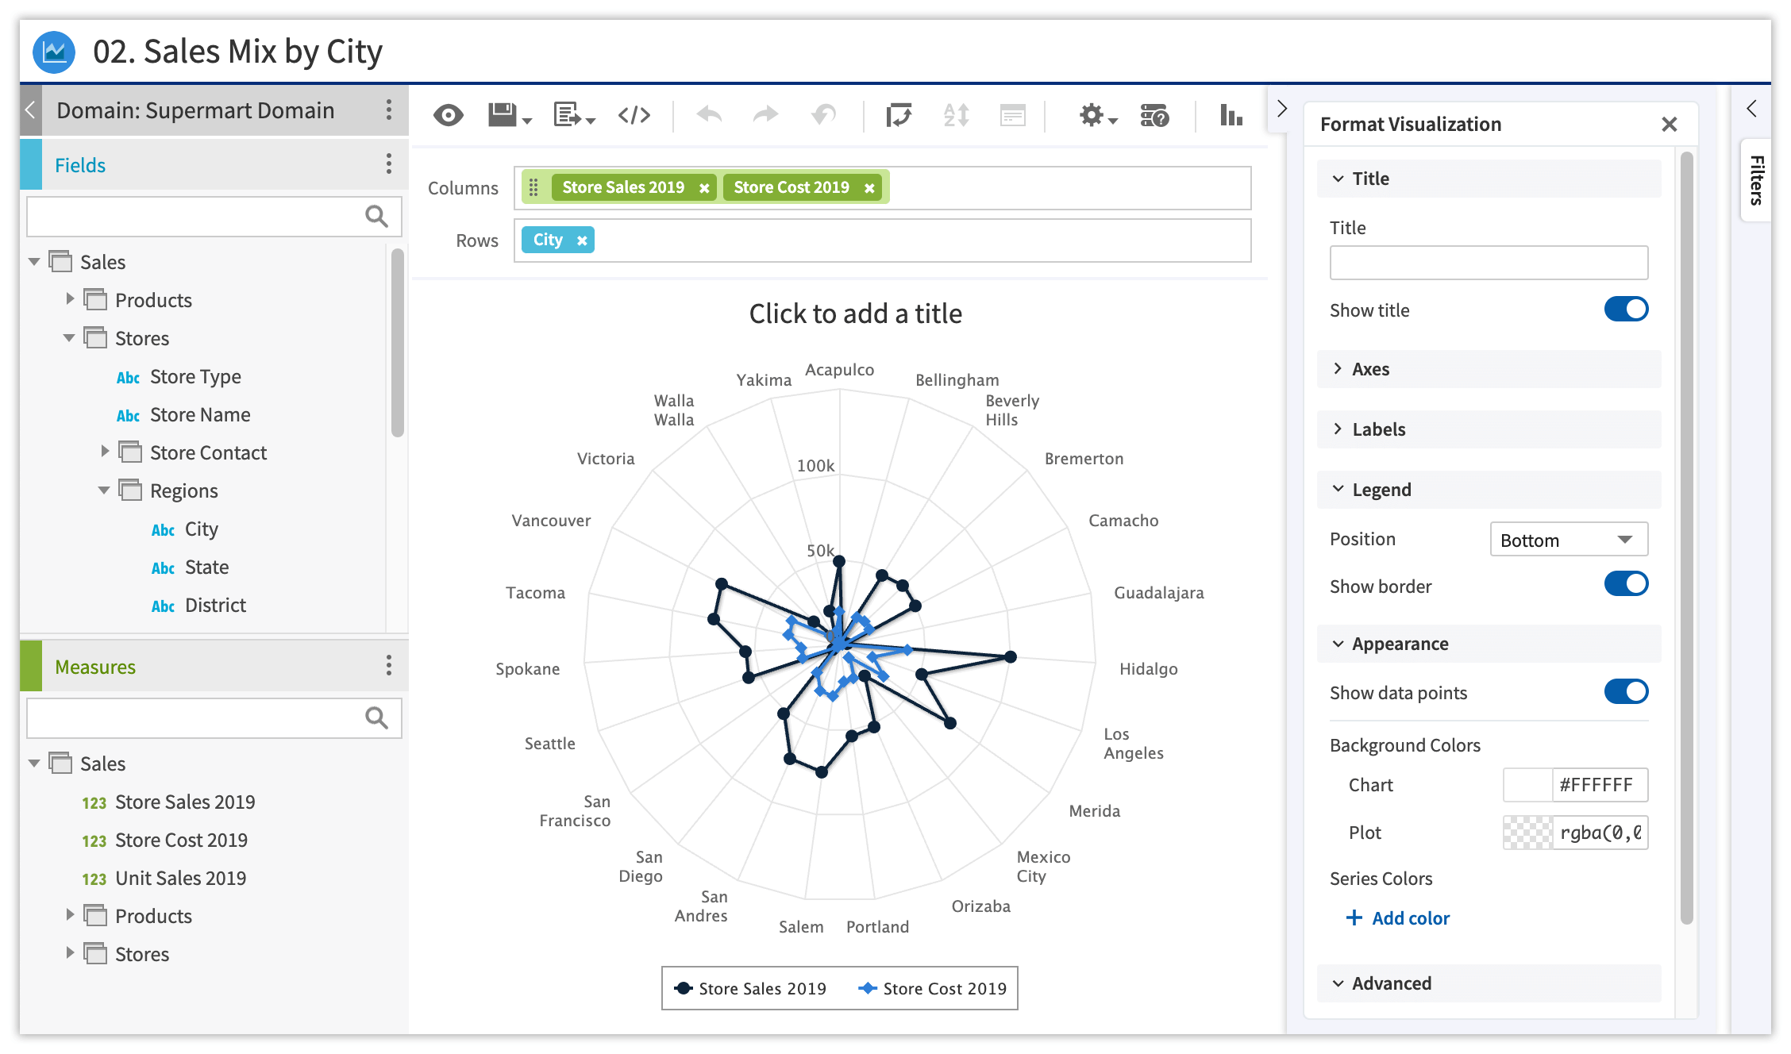Click the sort A-Z icon
This screenshot has height=1054, width=1791.
tap(956, 116)
